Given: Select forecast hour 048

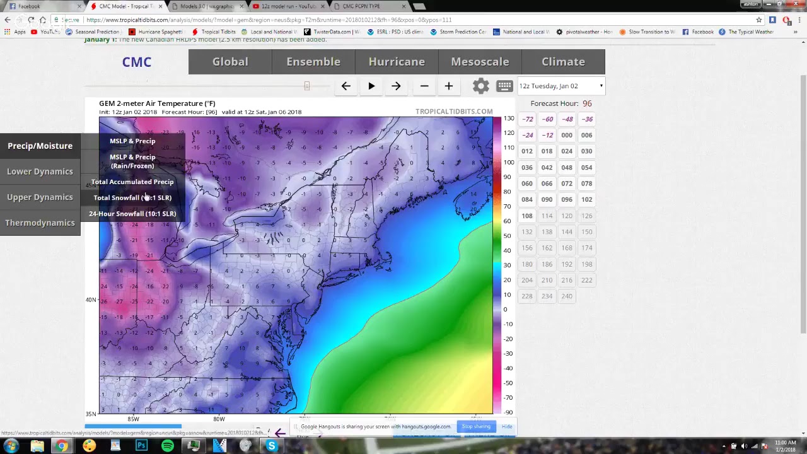Looking at the screenshot, I should [x=567, y=168].
